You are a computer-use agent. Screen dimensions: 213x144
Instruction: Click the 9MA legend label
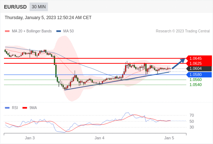[x=33, y=108]
